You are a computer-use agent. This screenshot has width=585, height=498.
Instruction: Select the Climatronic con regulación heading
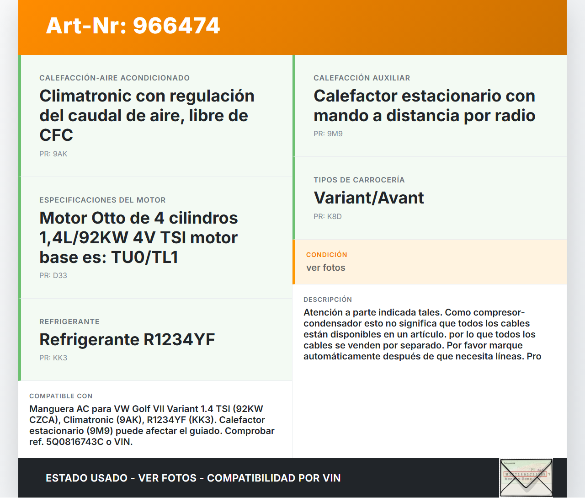(147, 115)
